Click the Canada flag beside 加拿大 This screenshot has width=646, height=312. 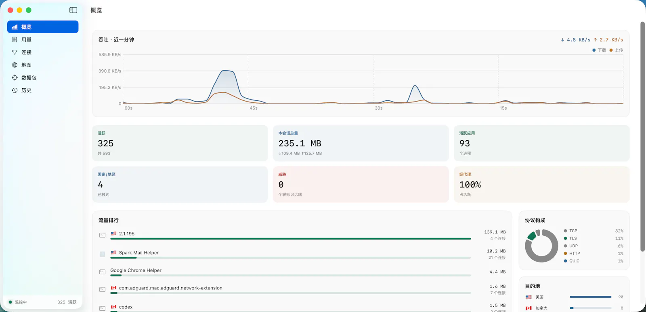point(529,308)
